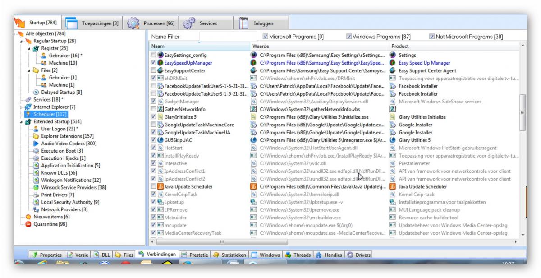Toggle the Microsoft Programs filter checkbox
The image size is (541, 278).
pyautogui.click(x=266, y=37)
